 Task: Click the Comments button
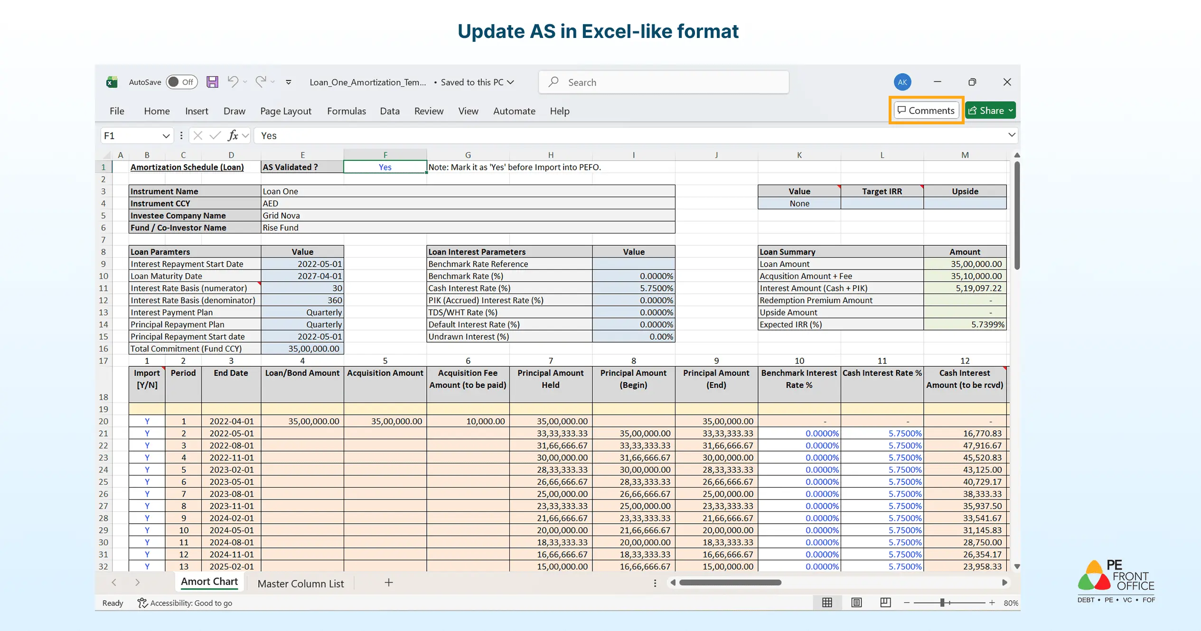pyautogui.click(x=926, y=111)
